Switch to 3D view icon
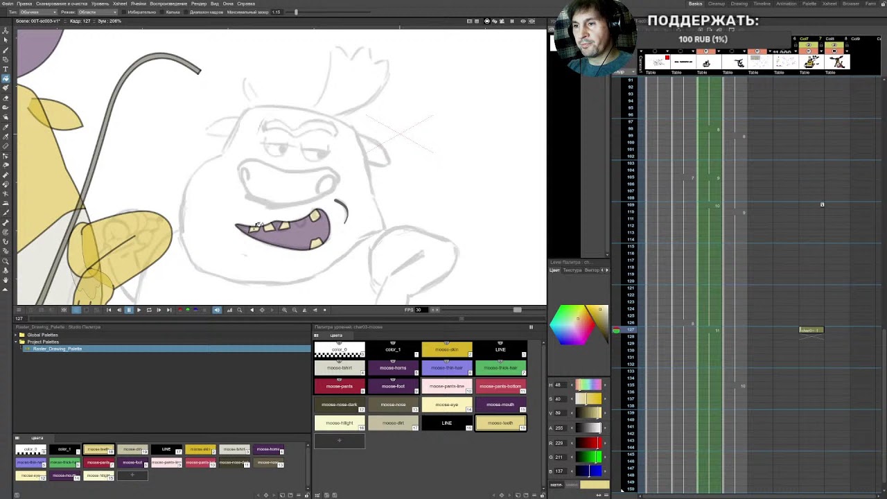 pyautogui.click(x=495, y=21)
